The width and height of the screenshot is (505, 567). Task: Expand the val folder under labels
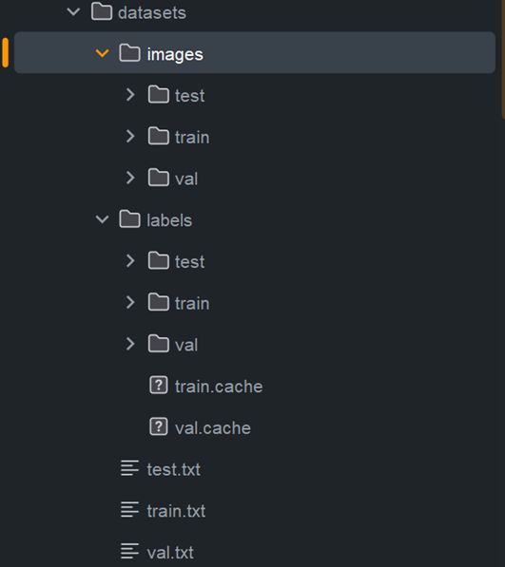[130, 344]
